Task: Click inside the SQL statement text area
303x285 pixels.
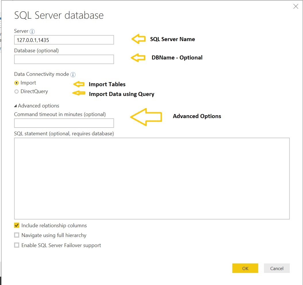Action: [x=152, y=178]
